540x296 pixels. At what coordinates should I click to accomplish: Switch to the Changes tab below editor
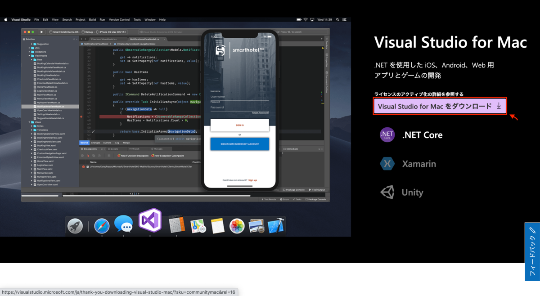click(95, 143)
